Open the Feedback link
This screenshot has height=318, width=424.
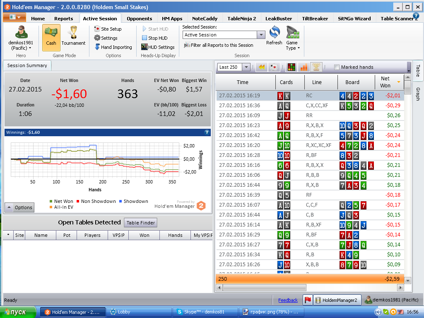(288, 300)
